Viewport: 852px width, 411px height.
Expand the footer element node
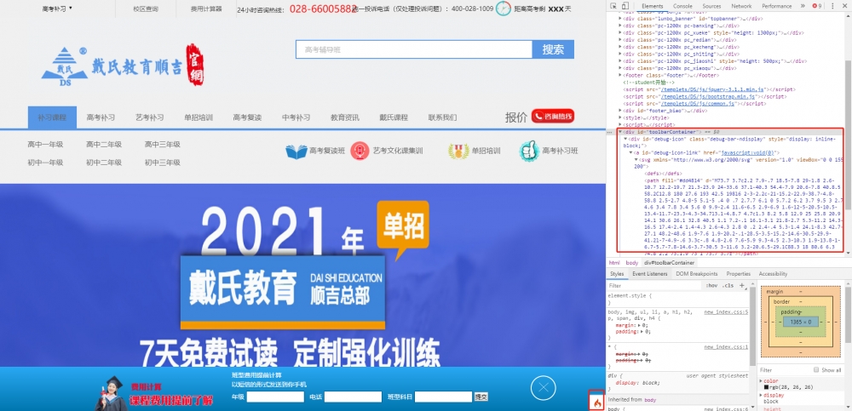621,75
